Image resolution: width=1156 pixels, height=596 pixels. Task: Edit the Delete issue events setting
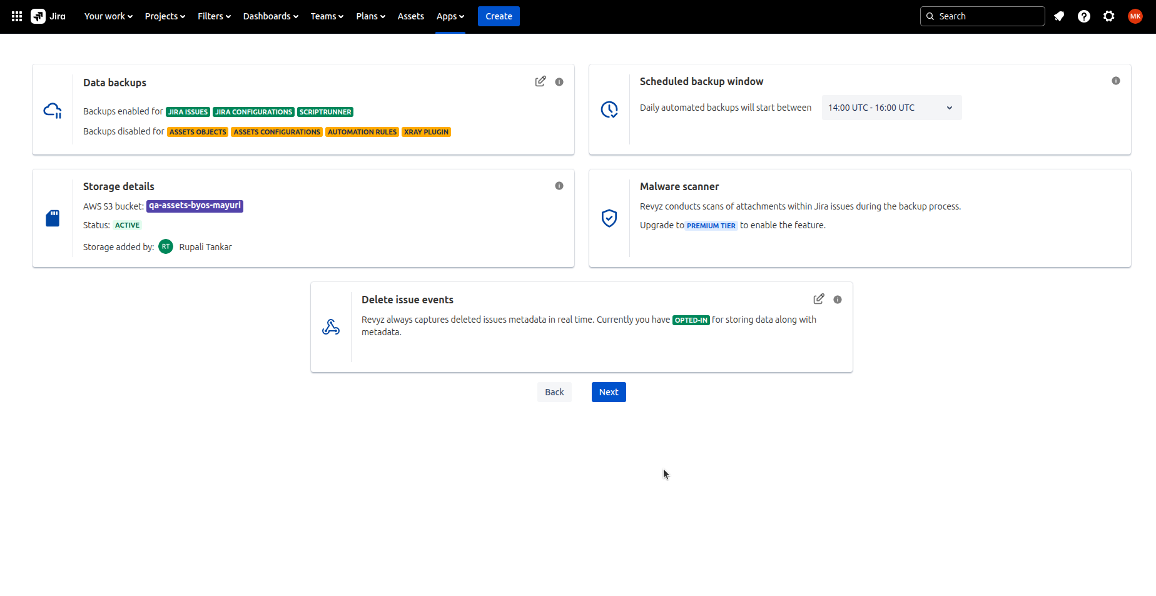[x=818, y=299]
